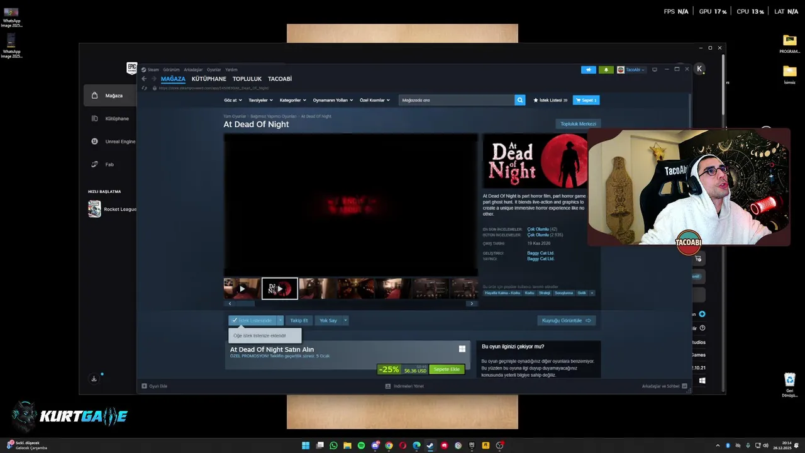Open Sepet shopping cart button
Screen dimensions: 805x453
tap(586, 100)
